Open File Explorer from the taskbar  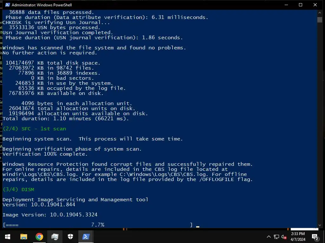[x=23, y=237]
